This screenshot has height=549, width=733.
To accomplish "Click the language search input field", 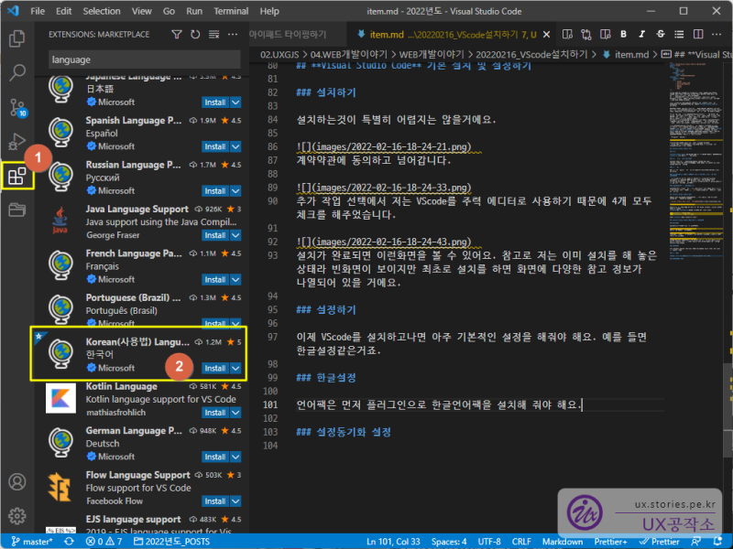I will [x=145, y=59].
